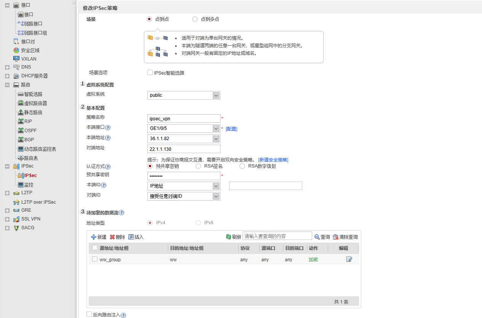Click the 刷新 refresh icon
Screen dimensions: 482x318
[228, 237]
